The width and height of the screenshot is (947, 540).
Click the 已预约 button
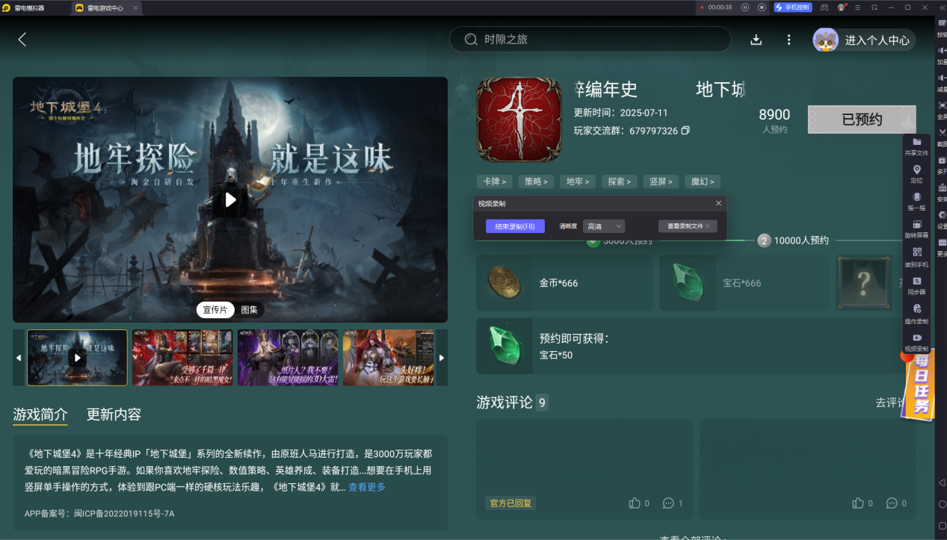(862, 120)
